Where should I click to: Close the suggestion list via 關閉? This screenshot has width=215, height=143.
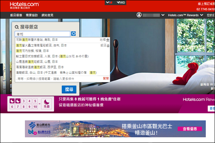(106, 78)
